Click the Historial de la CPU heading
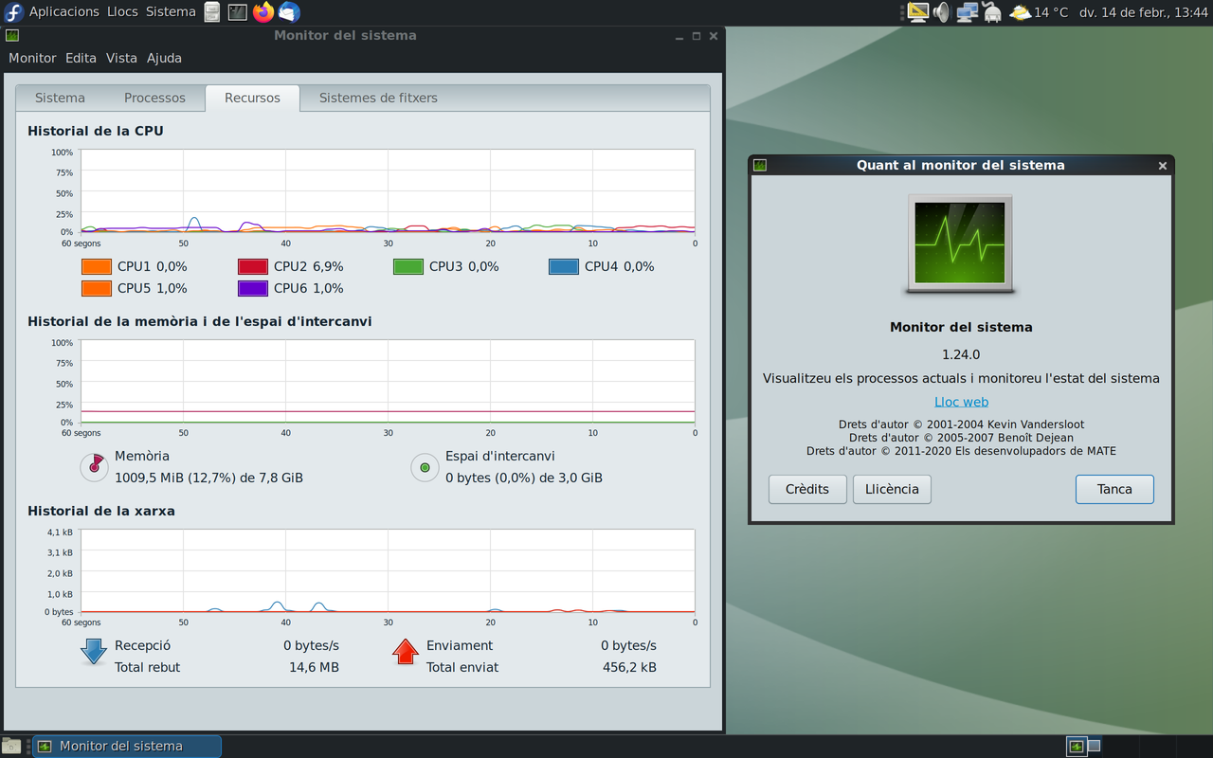This screenshot has width=1213, height=758. tap(96, 131)
